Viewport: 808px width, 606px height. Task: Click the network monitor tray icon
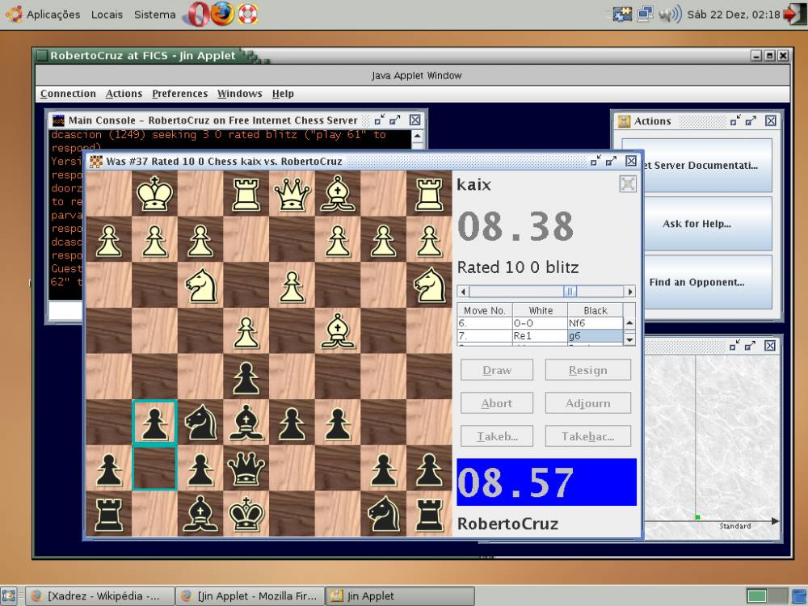(x=645, y=14)
